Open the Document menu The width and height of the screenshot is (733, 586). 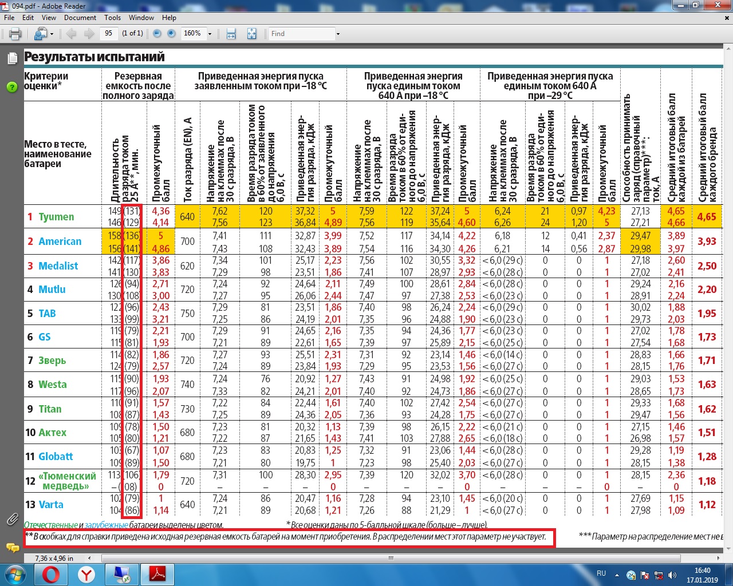pos(80,18)
